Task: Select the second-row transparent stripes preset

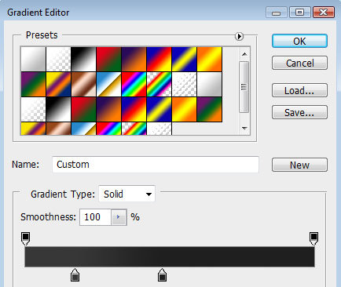Action: click(184, 85)
